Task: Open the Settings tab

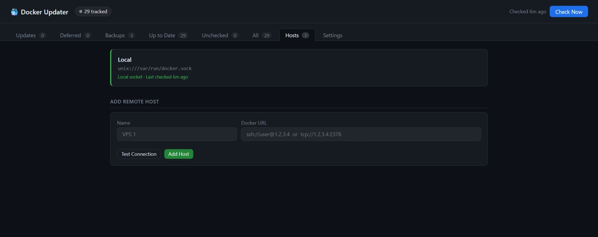Action: 333,35
